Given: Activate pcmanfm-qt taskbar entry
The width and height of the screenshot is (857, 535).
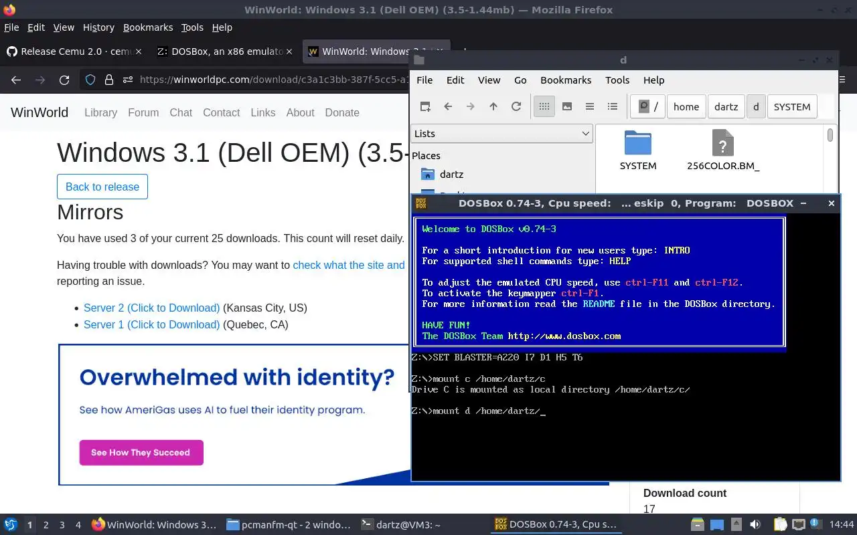Looking at the screenshot, I should point(289,525).
